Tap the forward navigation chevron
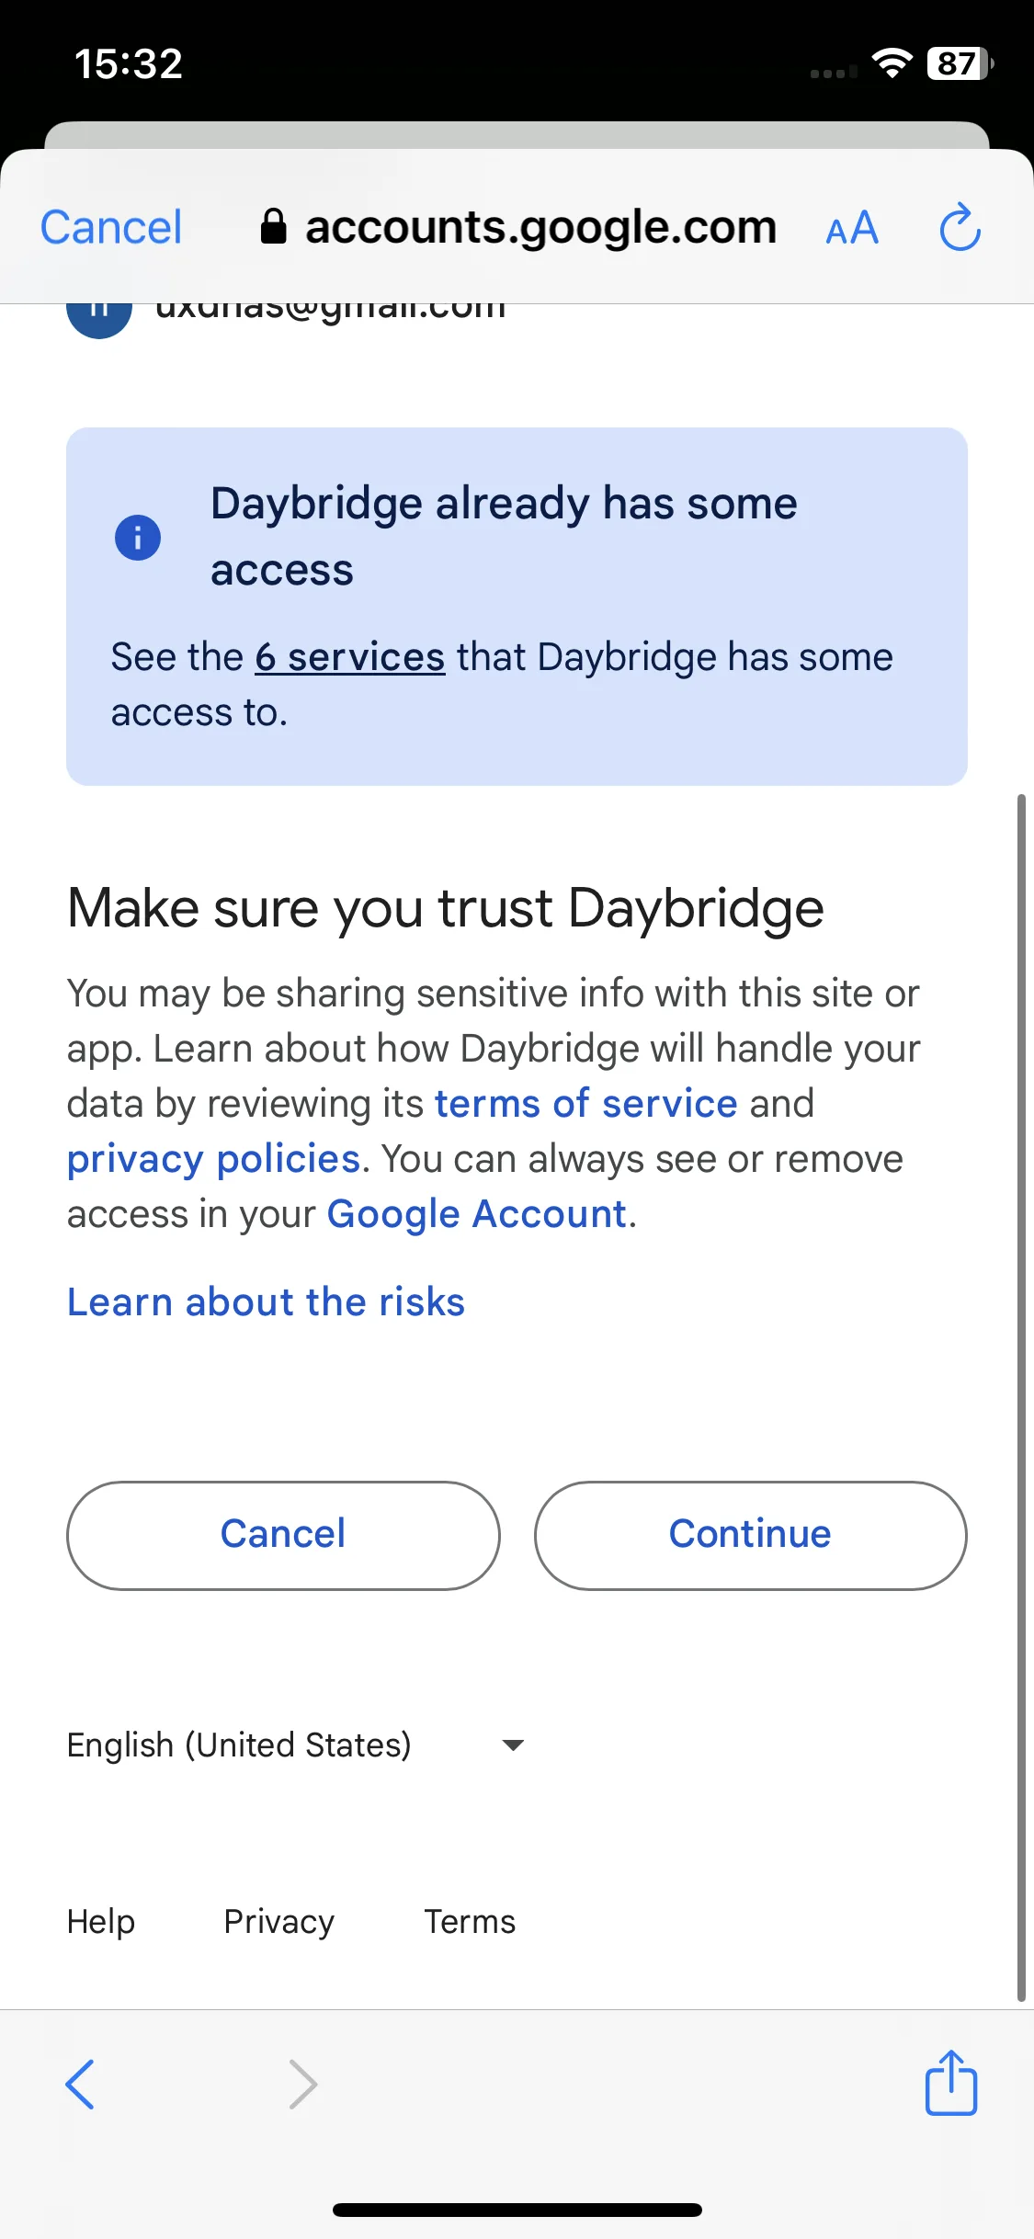Image resolution: width=1034 pixels, height=2239 pixels. tap(303, 2084)
